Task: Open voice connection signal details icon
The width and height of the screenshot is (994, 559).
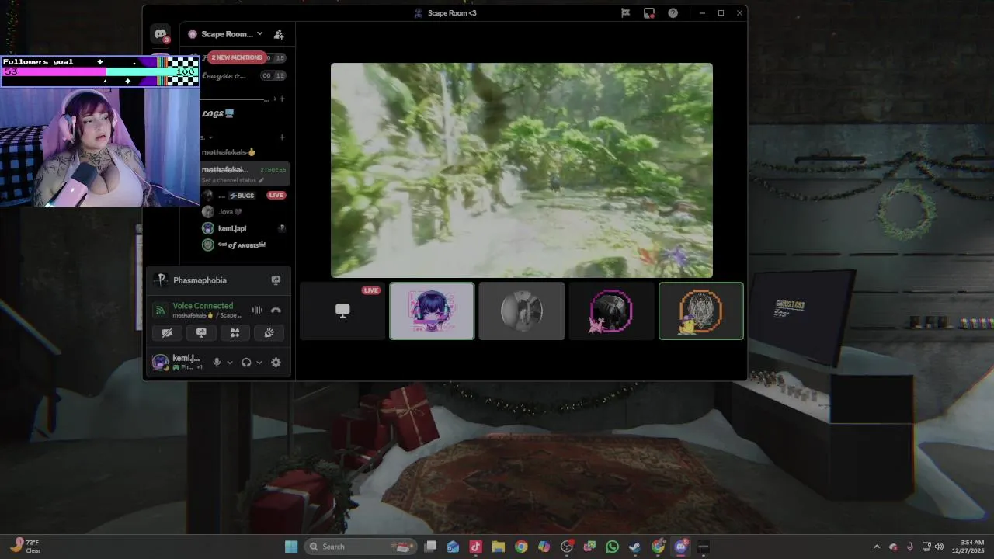Action: [160, 310]
